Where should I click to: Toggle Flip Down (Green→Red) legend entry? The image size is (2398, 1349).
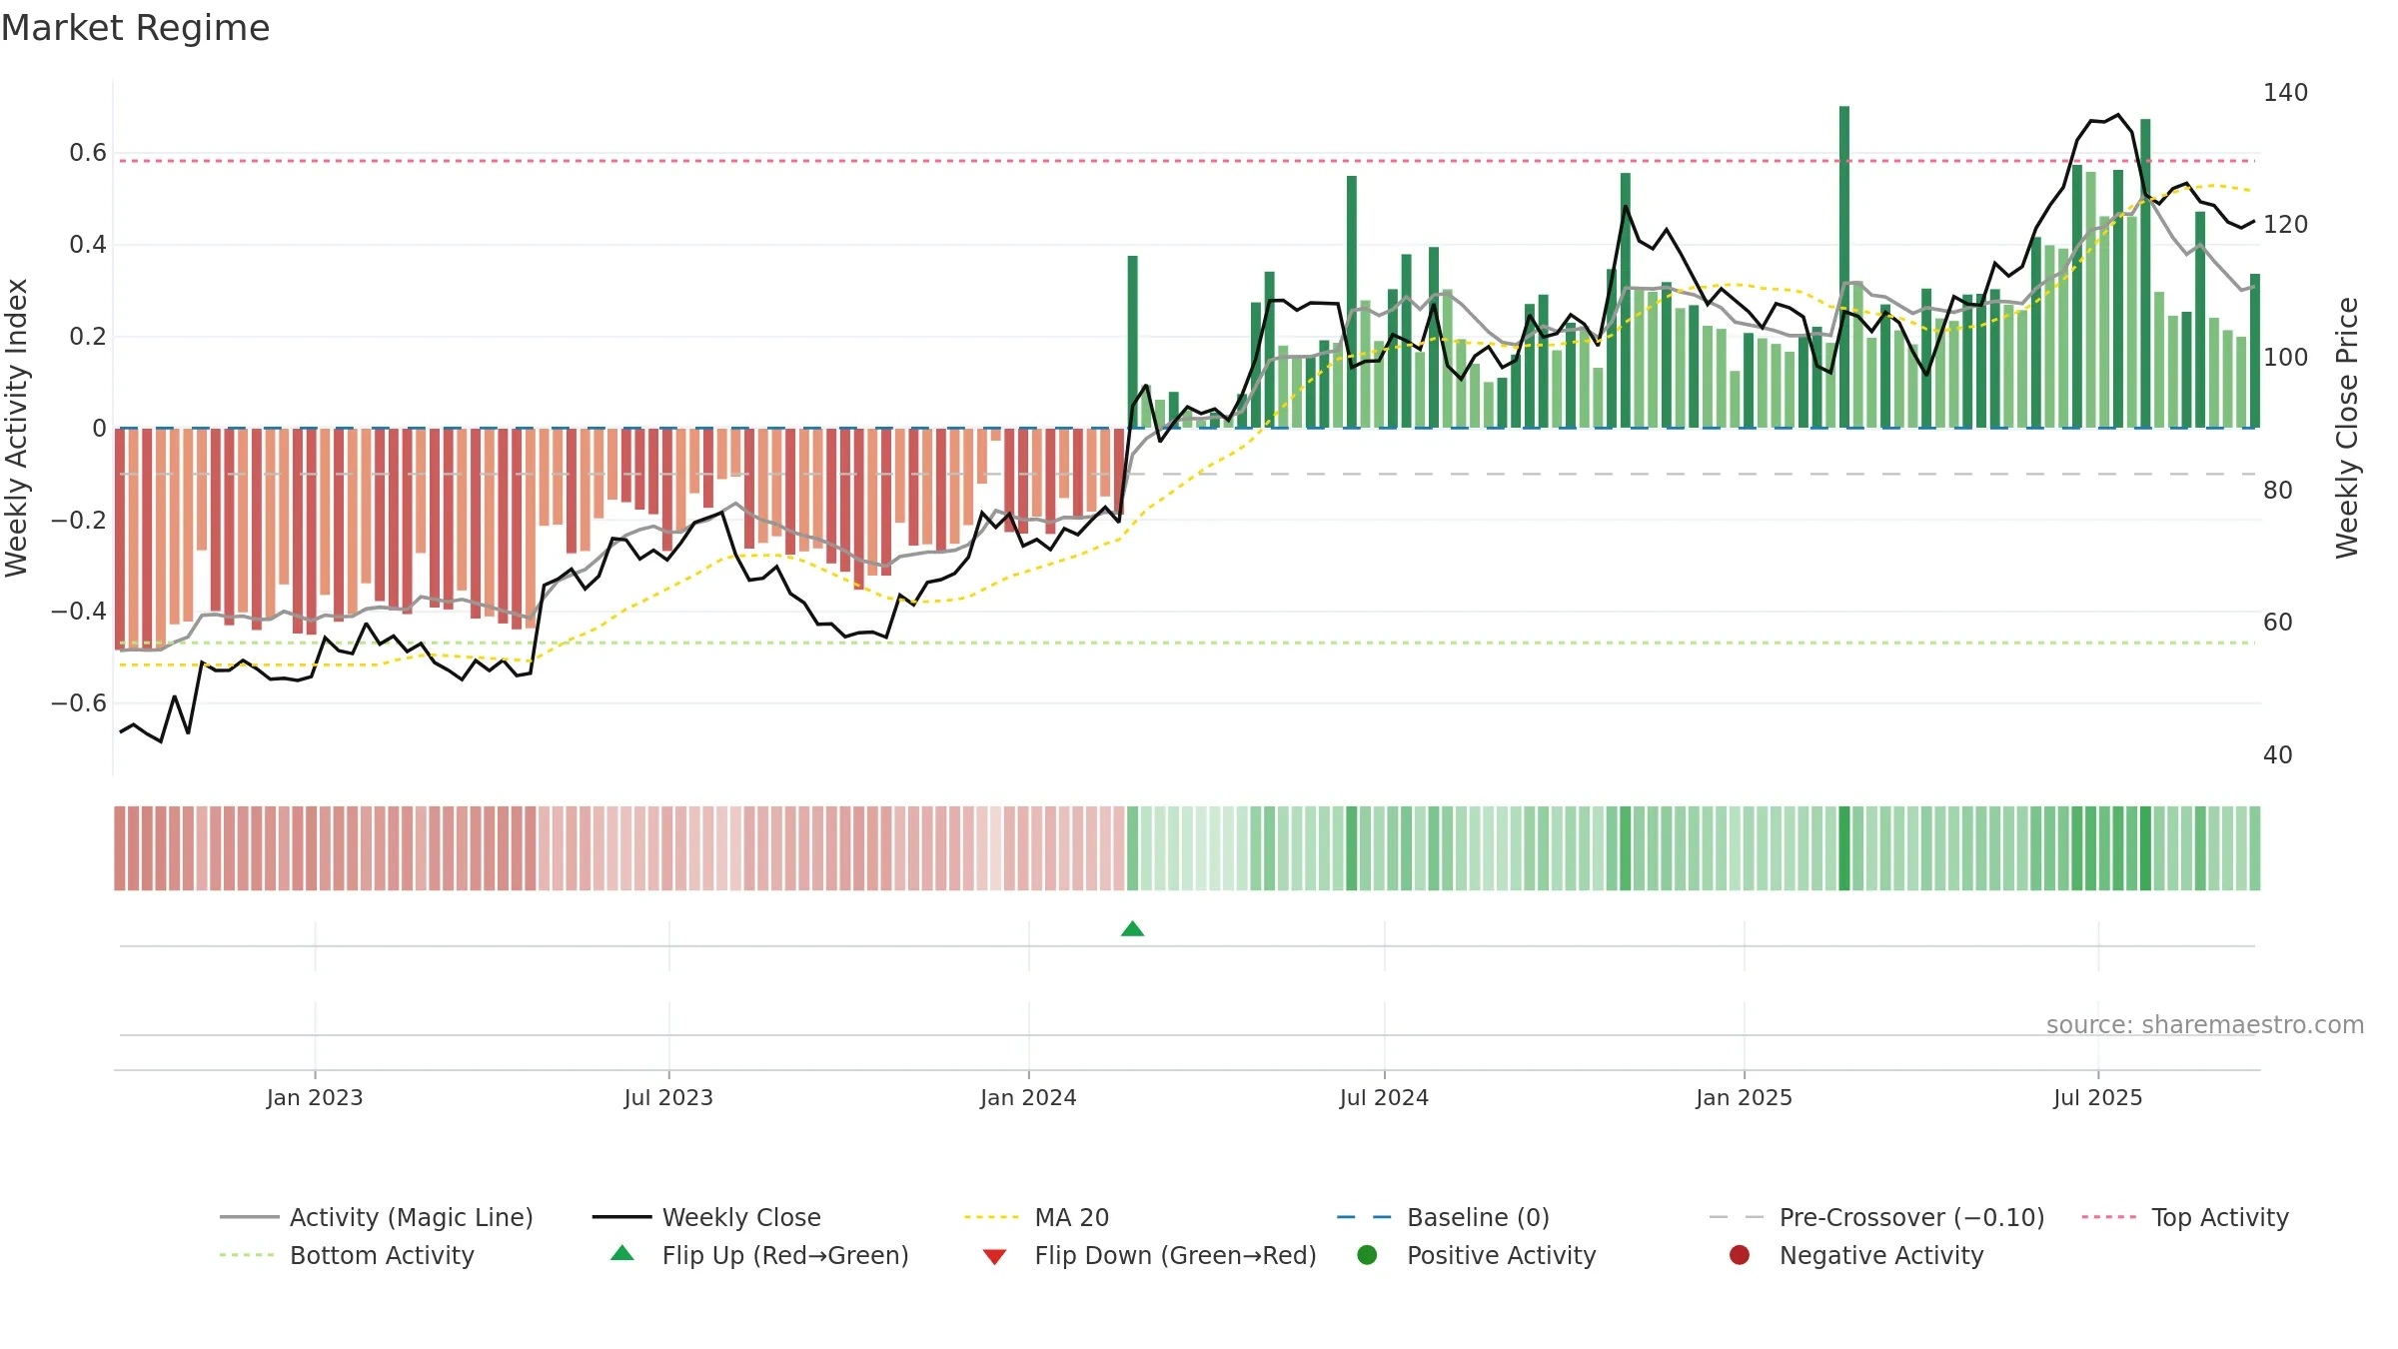(x=1149, y=1255)
